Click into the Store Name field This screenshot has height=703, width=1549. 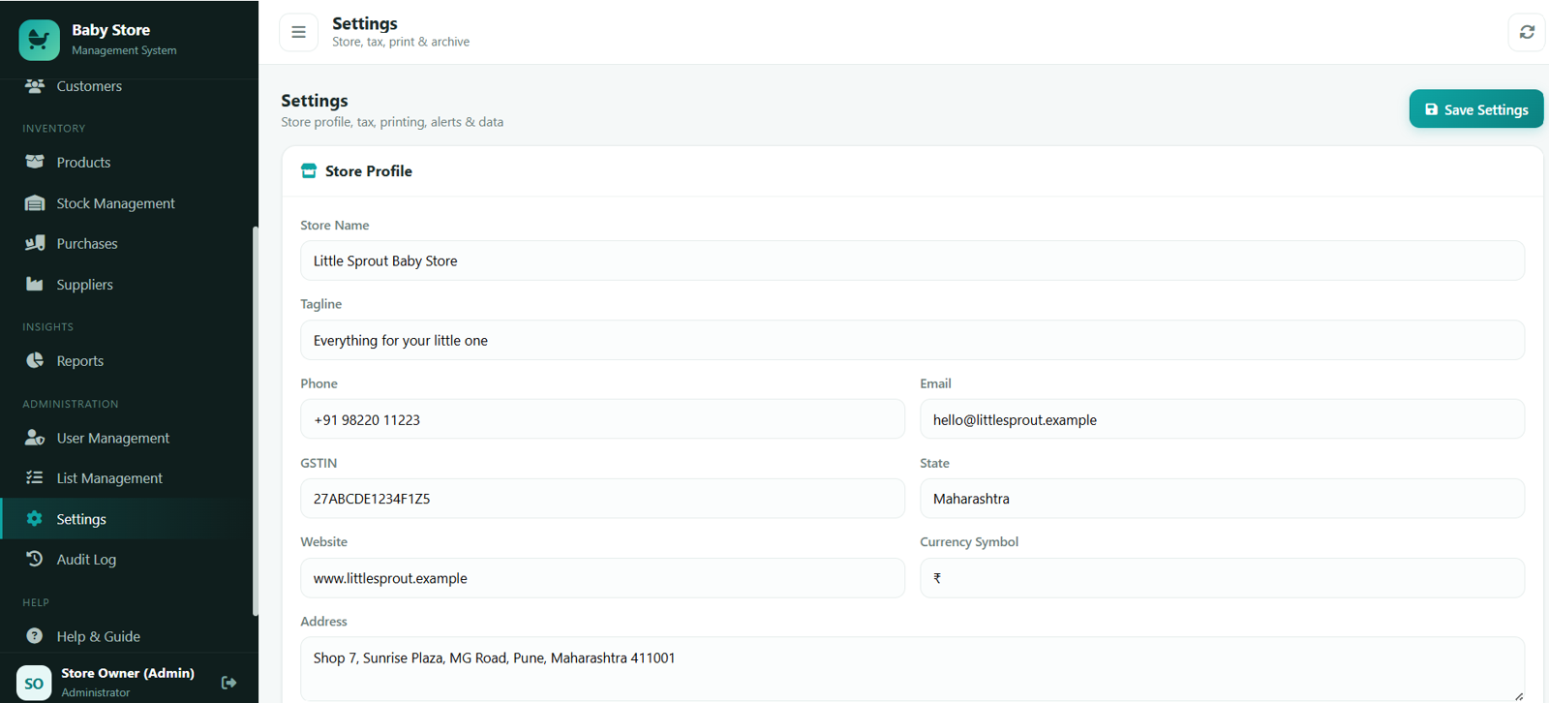(912, 260)
